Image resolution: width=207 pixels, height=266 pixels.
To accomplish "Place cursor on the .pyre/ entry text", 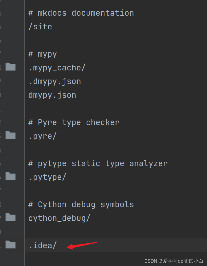I will click(43, 136).
